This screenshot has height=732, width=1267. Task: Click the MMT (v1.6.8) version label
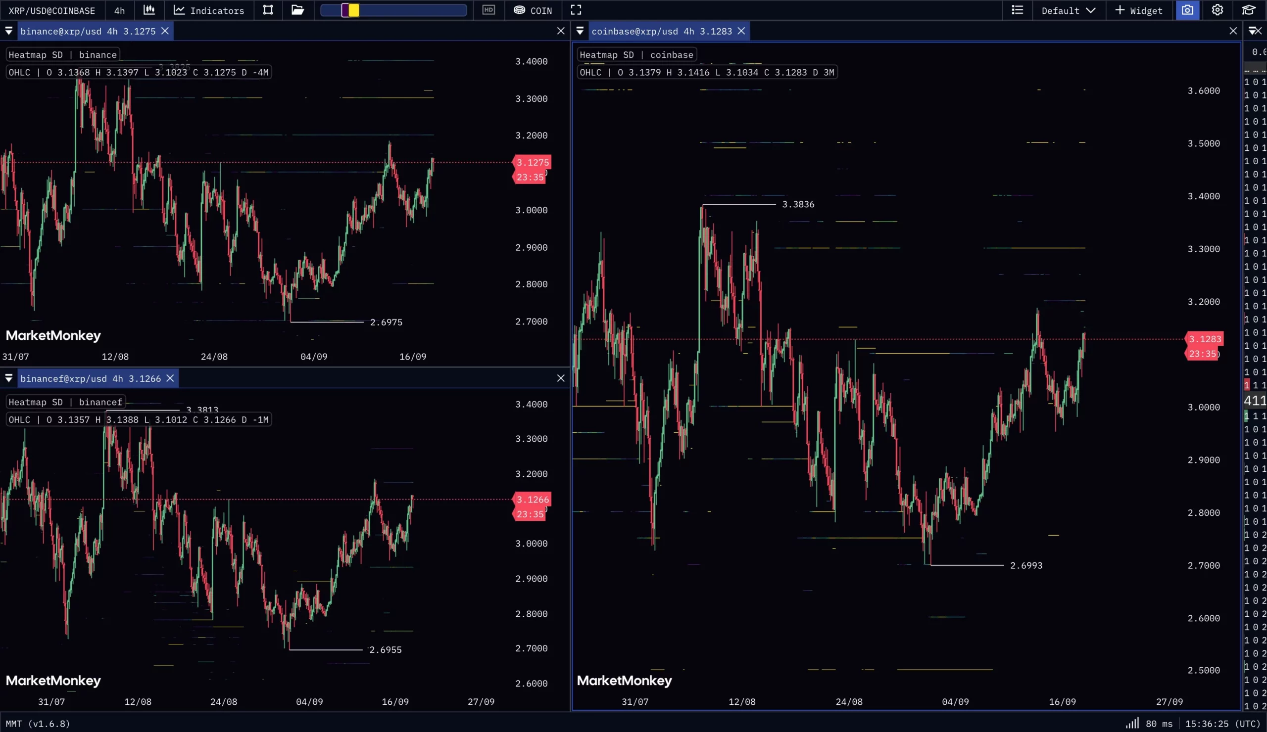click(x=38, y=724)
